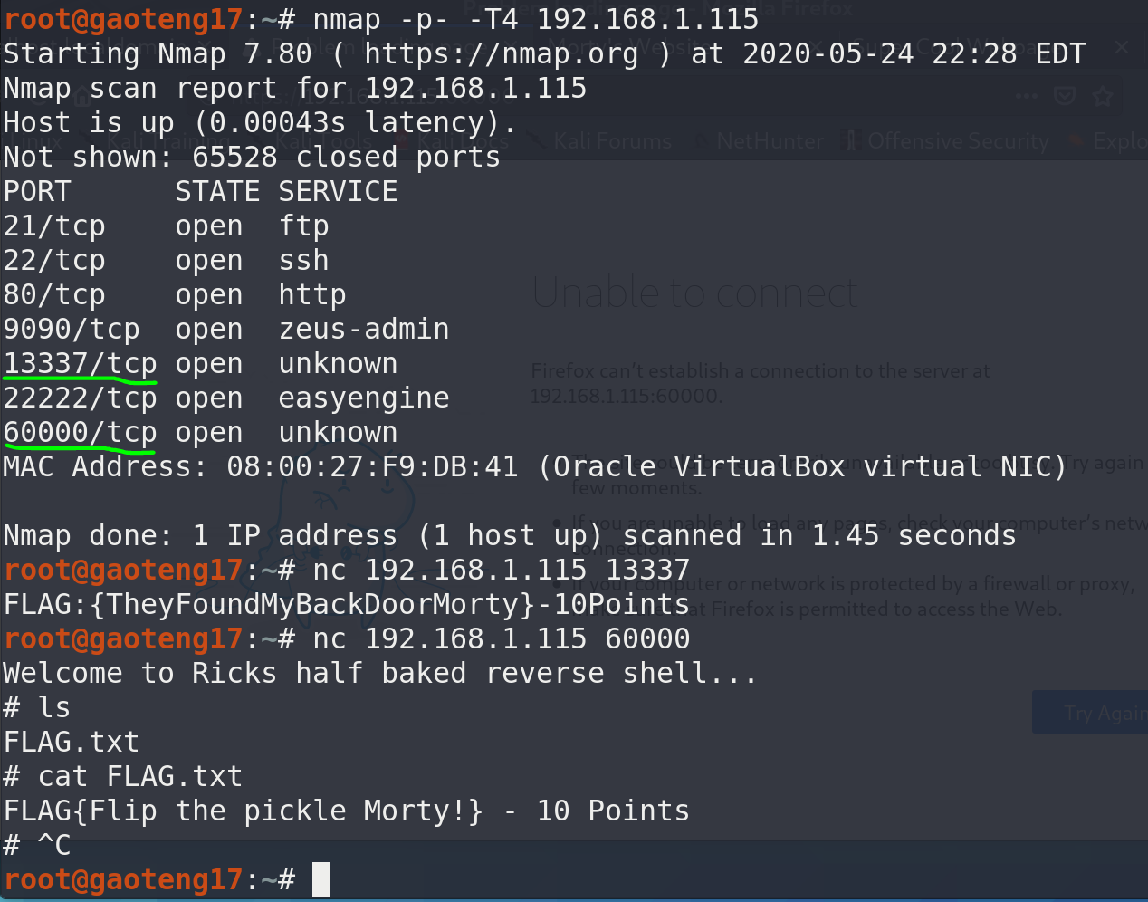Click the underlined 13337/tcp port entry

point(80,364)
